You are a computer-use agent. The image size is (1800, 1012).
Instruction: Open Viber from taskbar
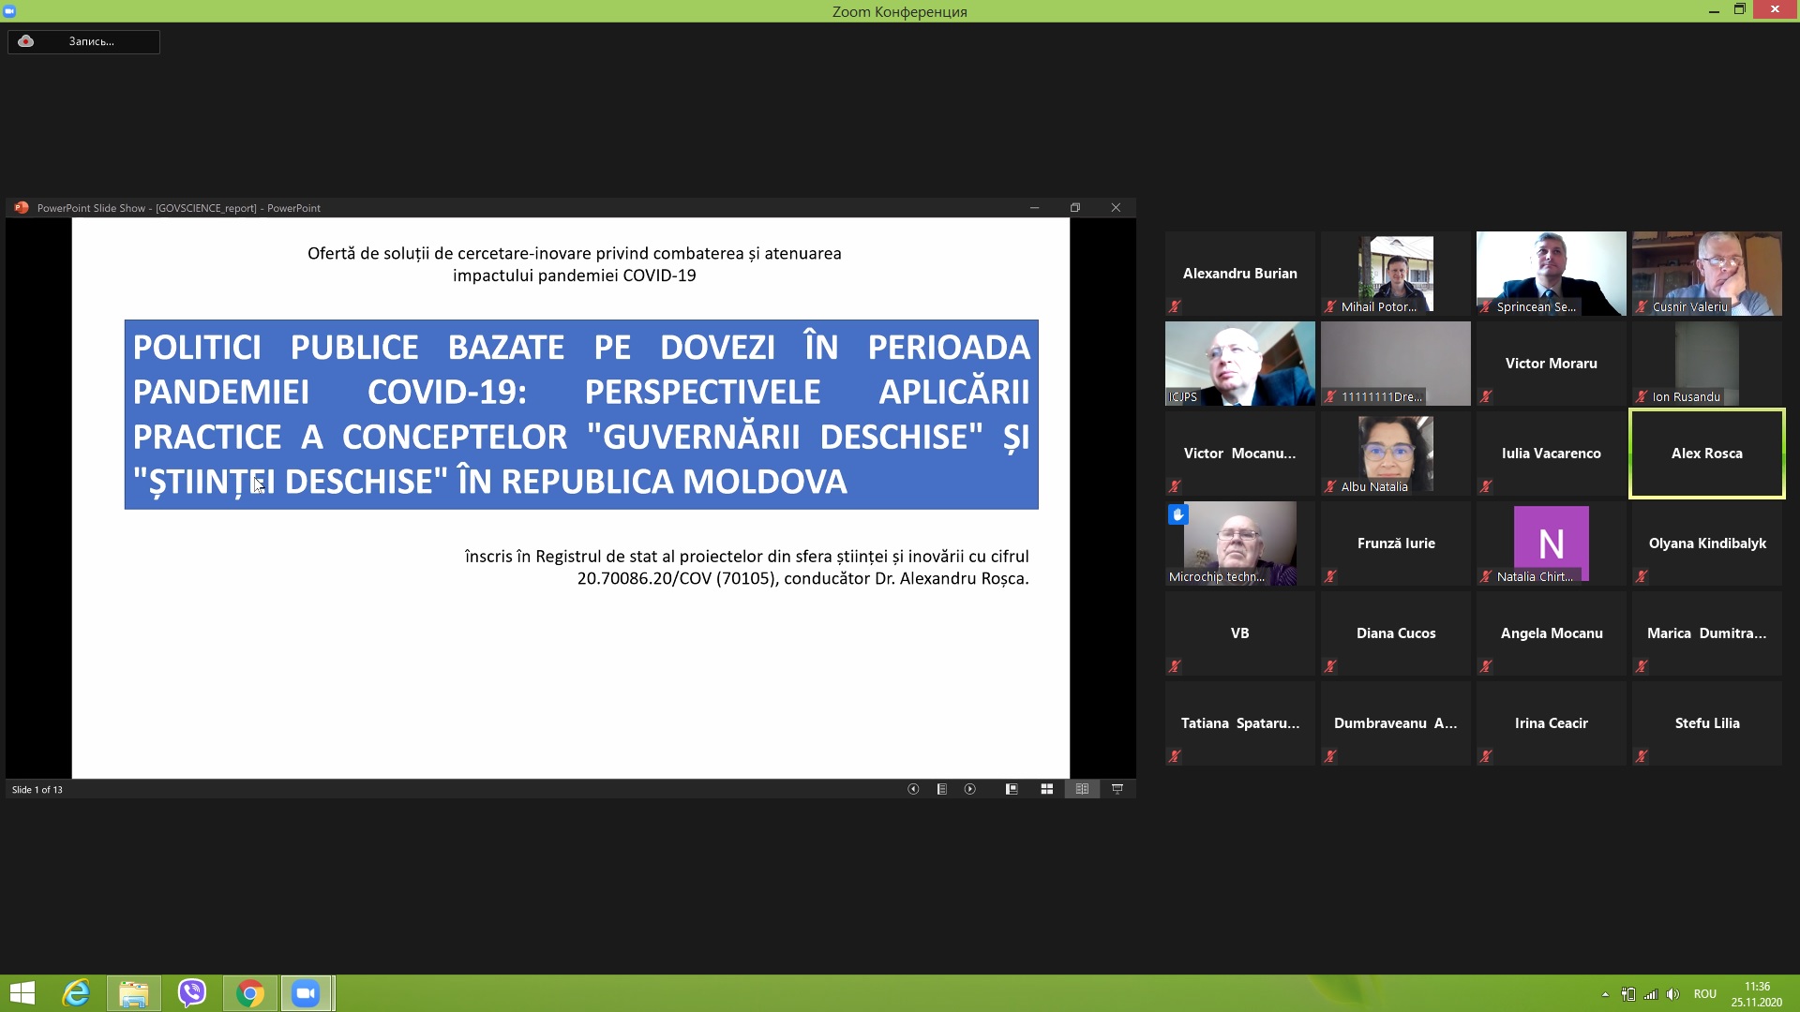click(192, 993)
